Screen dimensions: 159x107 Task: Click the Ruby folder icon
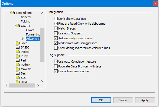point(18,56)
